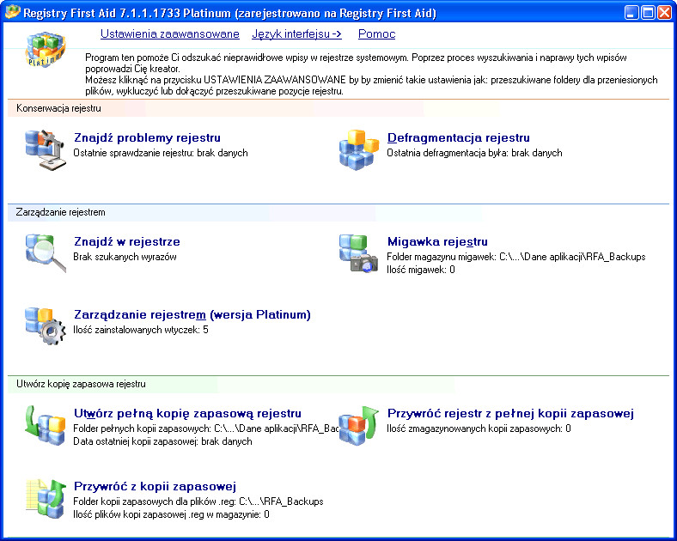
Task: Click Przywróć z kopii zapasowej
Action: (155, 486)
